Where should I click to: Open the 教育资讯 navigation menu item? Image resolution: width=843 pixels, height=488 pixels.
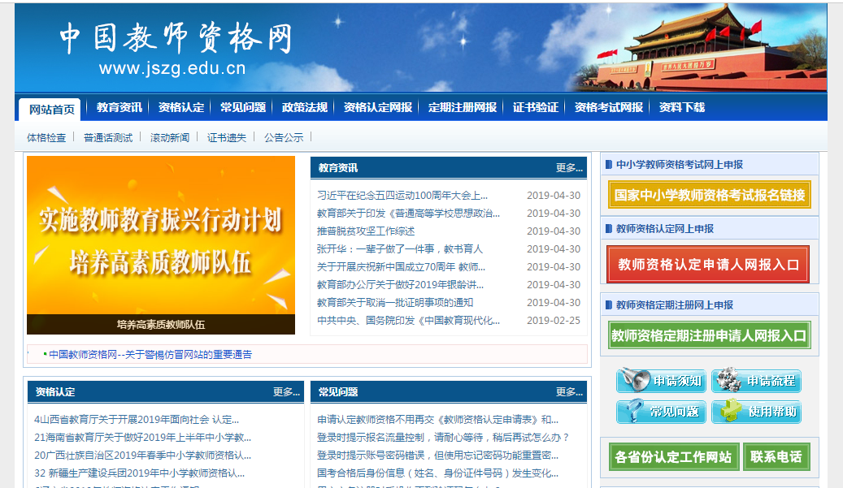(x=119, y=107)
